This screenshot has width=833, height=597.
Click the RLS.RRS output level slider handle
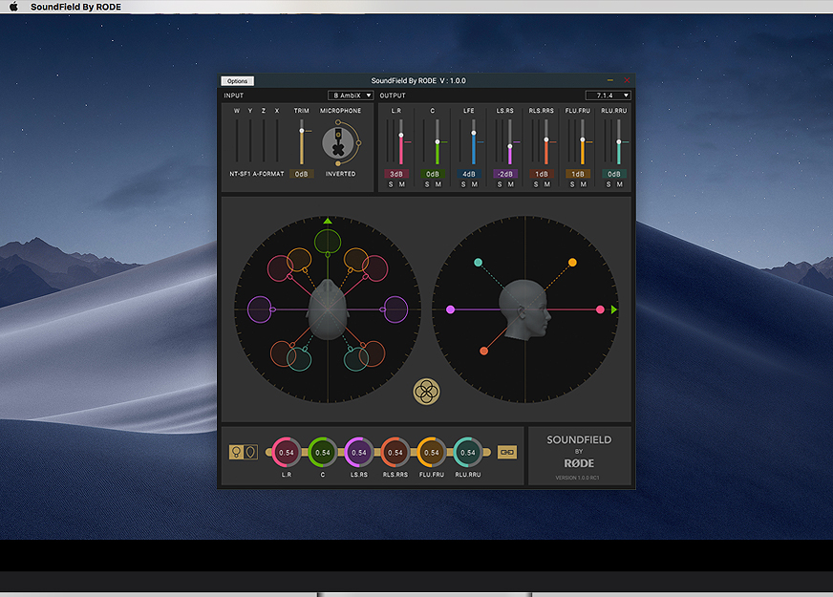click(x=546, y=139)
